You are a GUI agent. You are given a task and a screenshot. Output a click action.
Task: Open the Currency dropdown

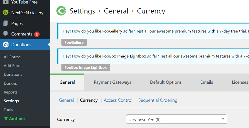pos(177,119)
